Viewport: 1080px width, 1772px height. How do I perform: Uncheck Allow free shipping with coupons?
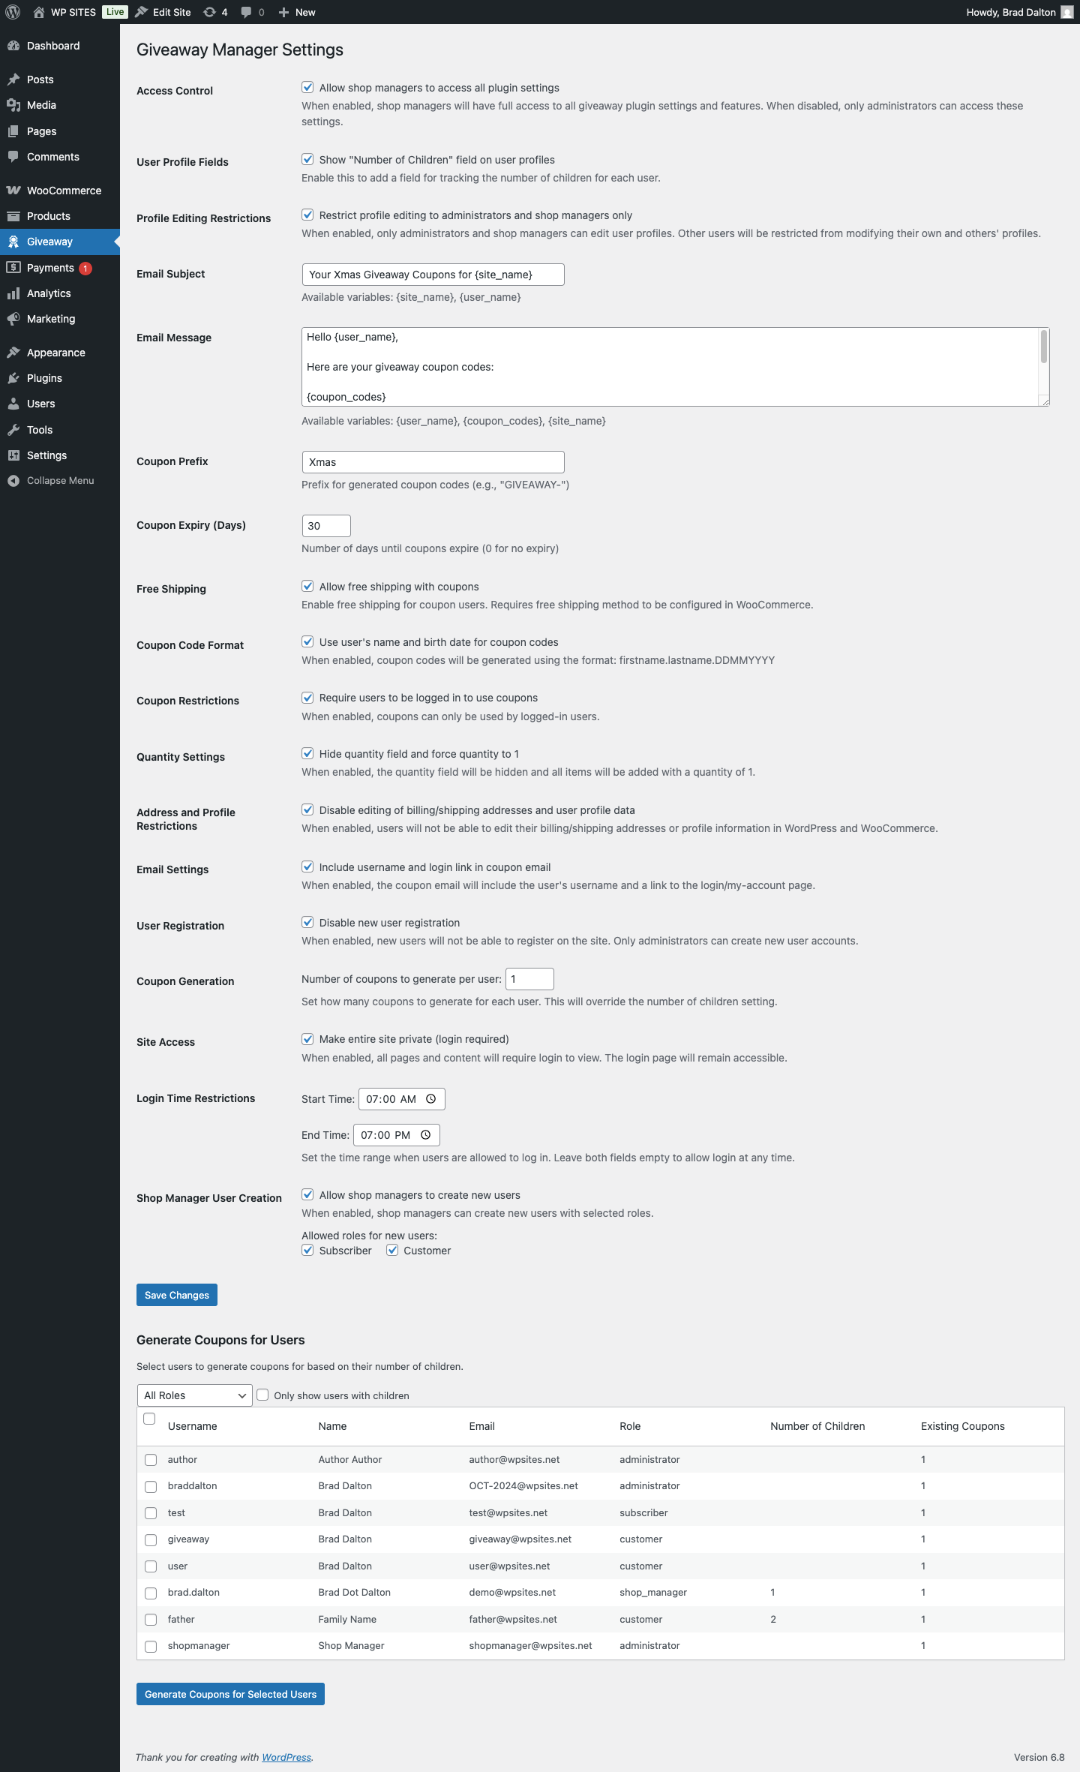click(307, 587)
